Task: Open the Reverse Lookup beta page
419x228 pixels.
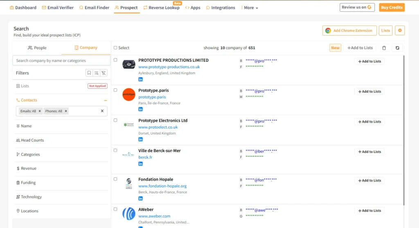Action: 161,8
